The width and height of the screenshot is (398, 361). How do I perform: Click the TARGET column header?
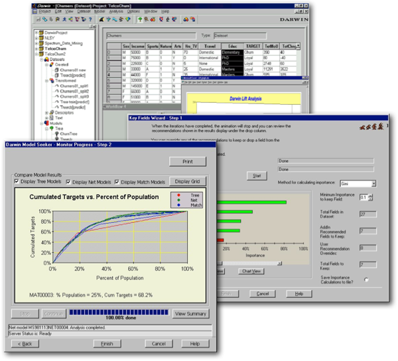(253, 46)
